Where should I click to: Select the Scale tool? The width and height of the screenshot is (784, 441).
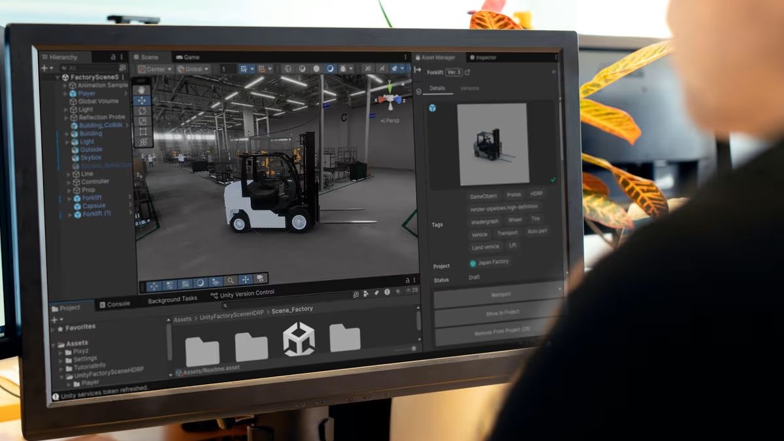[143, 122]
